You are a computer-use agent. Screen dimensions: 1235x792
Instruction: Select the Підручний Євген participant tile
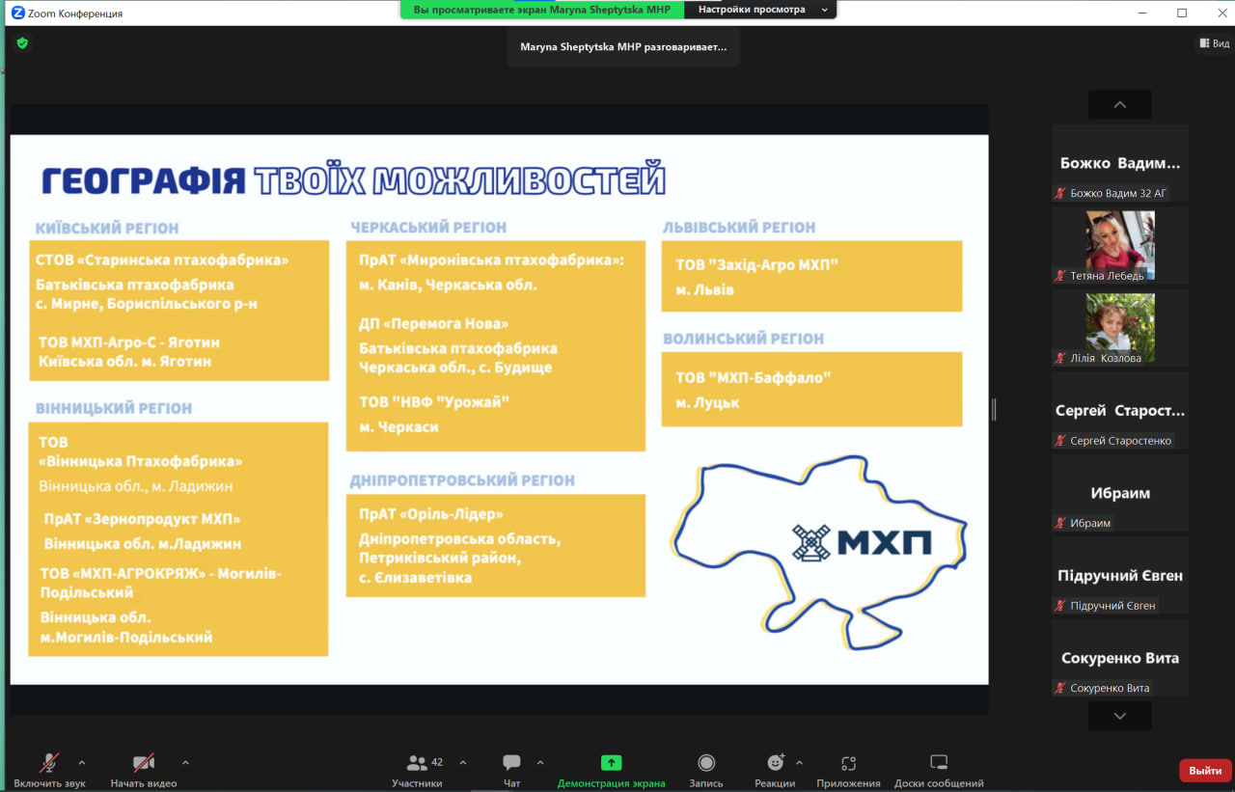(1120, 576)
